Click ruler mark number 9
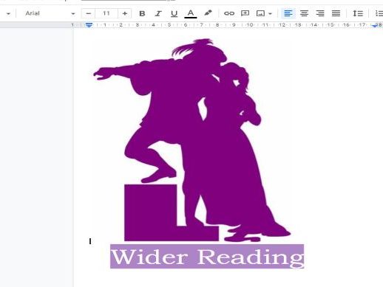The height and width of the screenshot is (287, 383). (234, 25)
